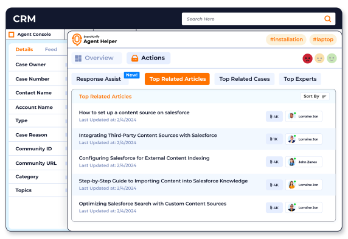Open Step-by-Step Guide to Importing Content article

[x=163, y=181]
